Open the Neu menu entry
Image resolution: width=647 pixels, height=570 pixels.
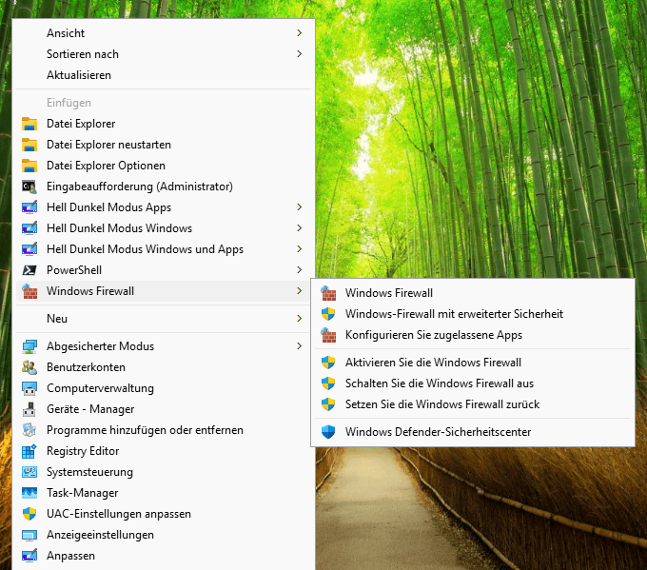pyautogui.click(x=165, y=319)
